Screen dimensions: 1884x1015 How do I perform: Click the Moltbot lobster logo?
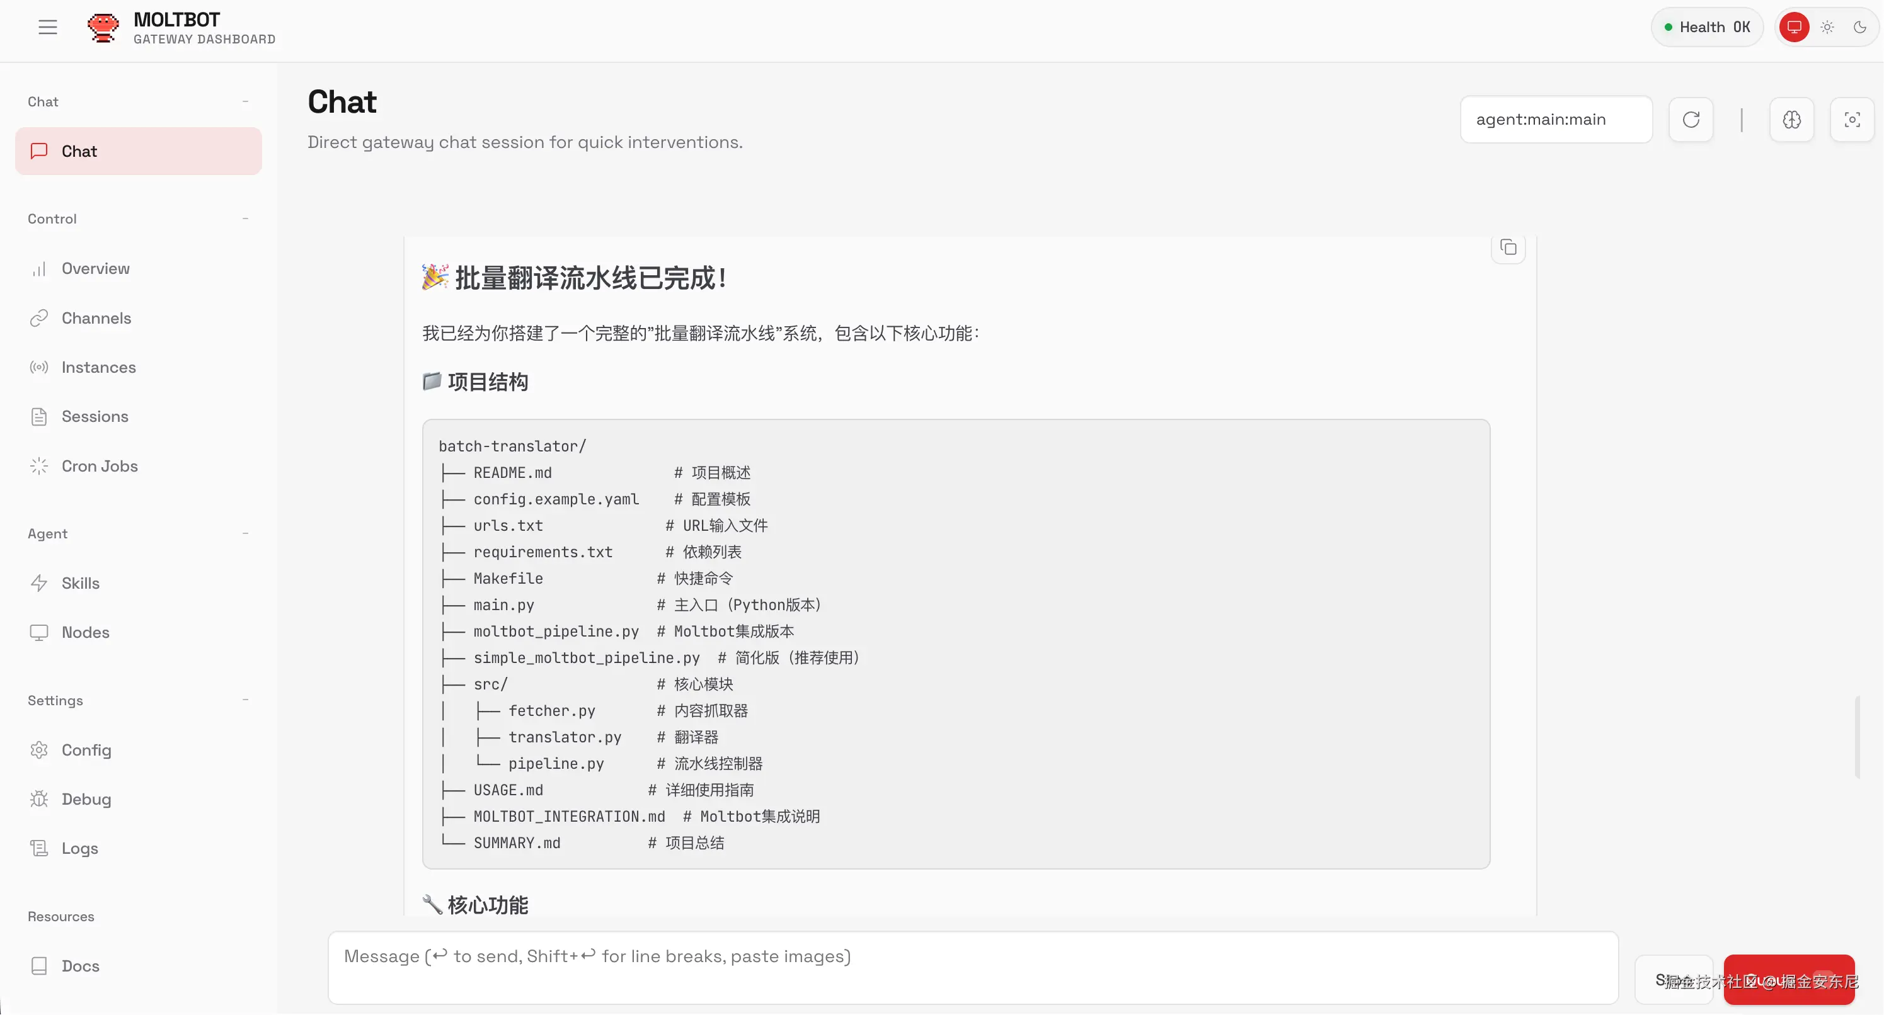[x=102, y=27]
